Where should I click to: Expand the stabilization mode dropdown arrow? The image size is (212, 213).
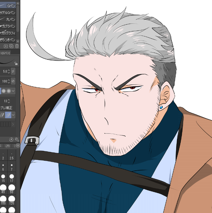[x=13, y=115]
